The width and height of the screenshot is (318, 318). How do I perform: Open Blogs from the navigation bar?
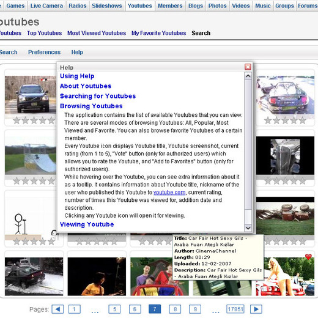(x=196, y=6)
